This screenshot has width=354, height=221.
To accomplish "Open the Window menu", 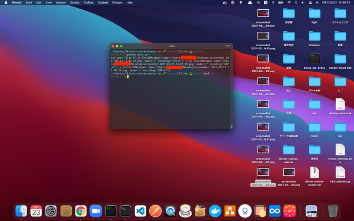I will 117,3.
